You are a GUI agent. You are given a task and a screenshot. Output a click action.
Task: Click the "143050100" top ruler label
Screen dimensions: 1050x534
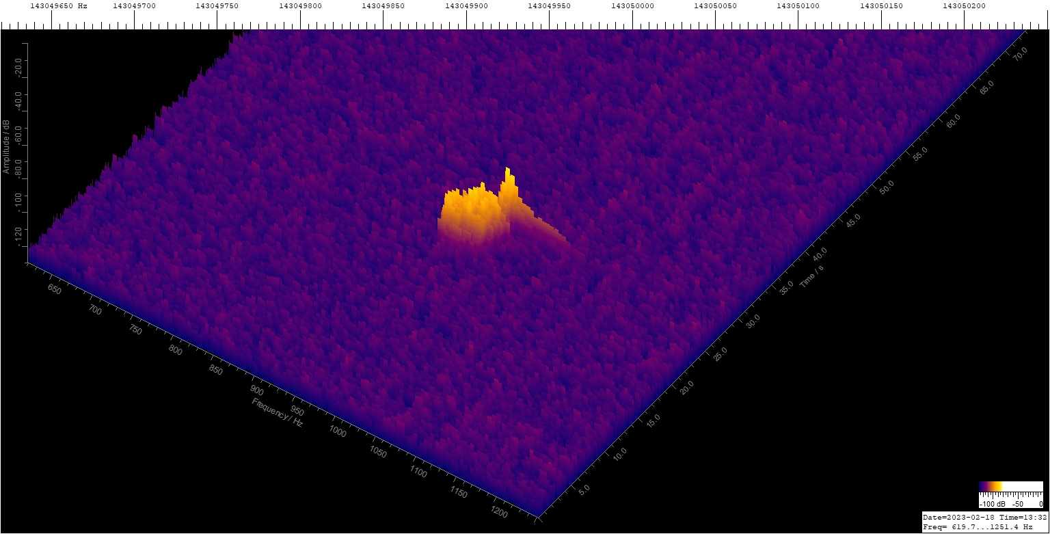[x=799, y=5]
